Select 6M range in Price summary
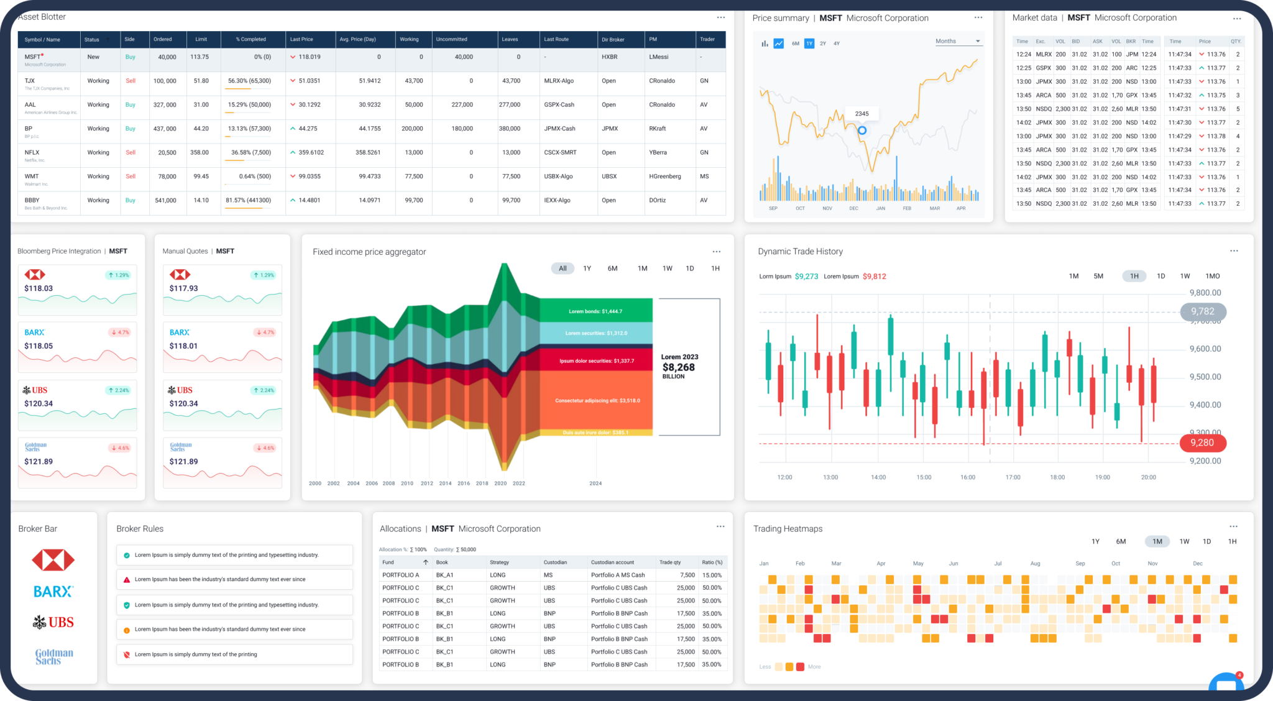Image resolution: width=1273 pixels, height=701 pixels. 796,44
